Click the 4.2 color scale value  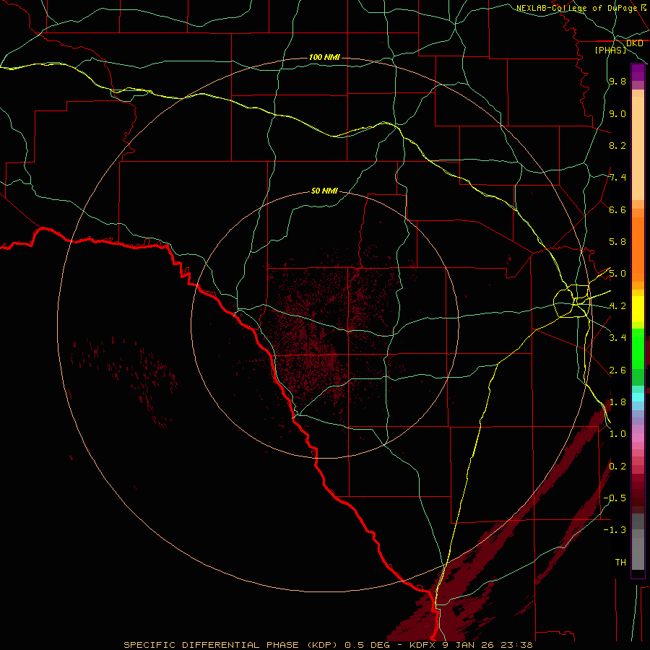coord(617,306)
